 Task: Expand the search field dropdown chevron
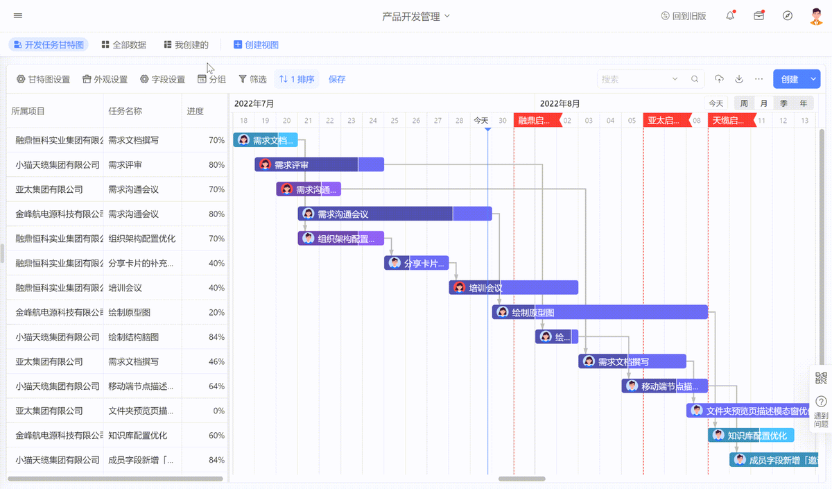coord(675,79)
